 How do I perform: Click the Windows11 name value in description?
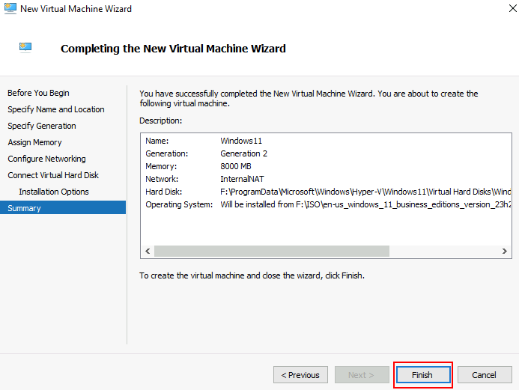point(241,141)
